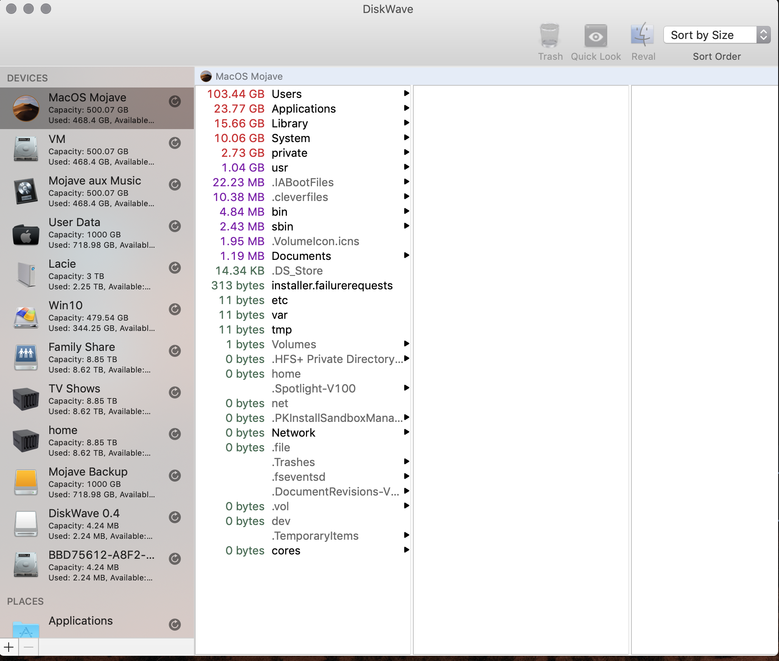
Task: Select the .IABootFiles row
Action: point(303,182)
